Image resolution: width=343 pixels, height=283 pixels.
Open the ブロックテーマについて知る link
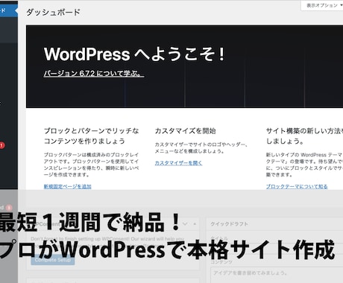click(x=297, y=186)
